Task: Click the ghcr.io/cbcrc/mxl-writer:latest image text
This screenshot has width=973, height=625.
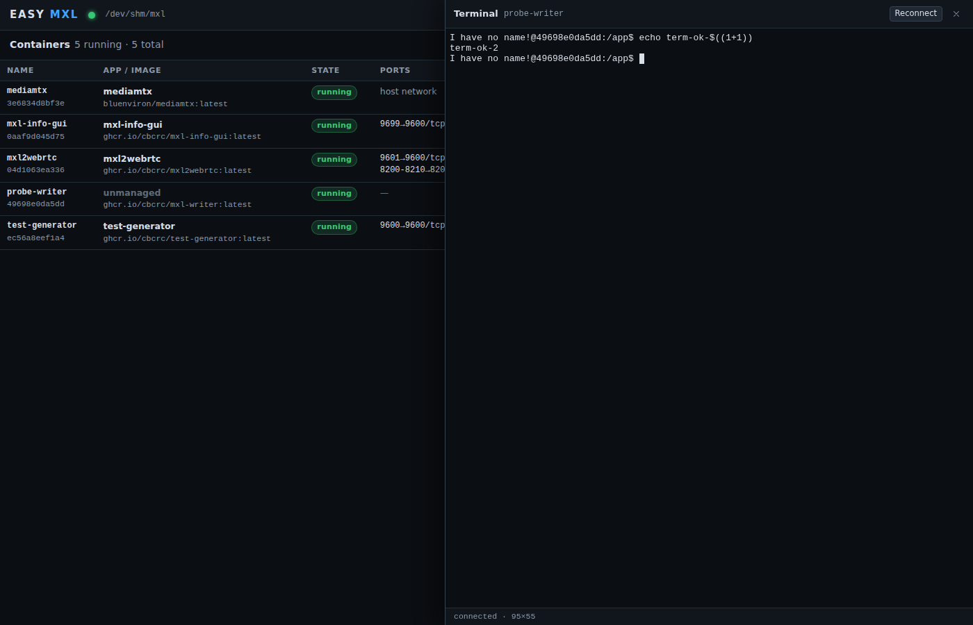Action: [177, 205]
